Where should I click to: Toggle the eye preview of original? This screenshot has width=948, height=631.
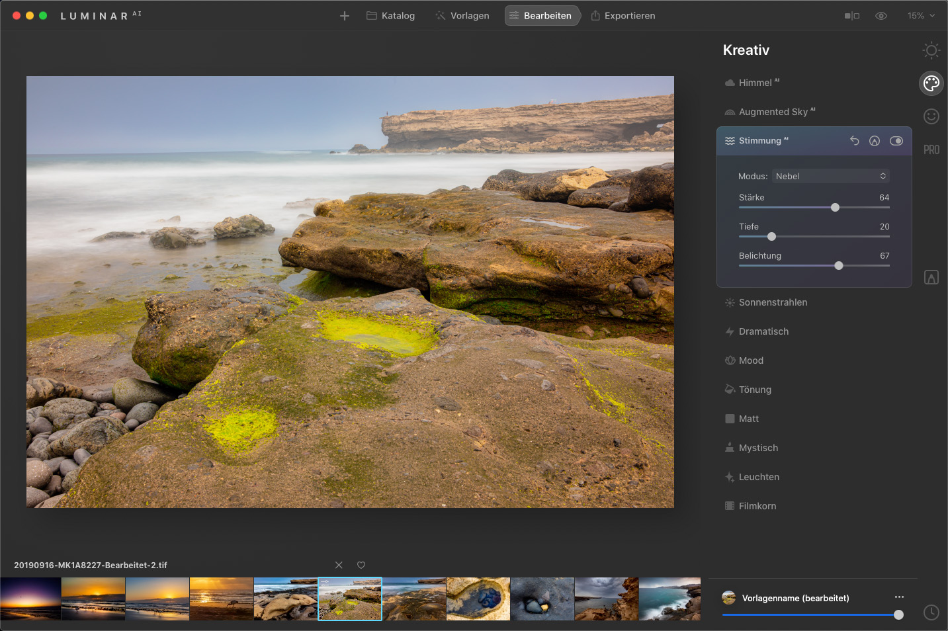[x=881, y=16]
